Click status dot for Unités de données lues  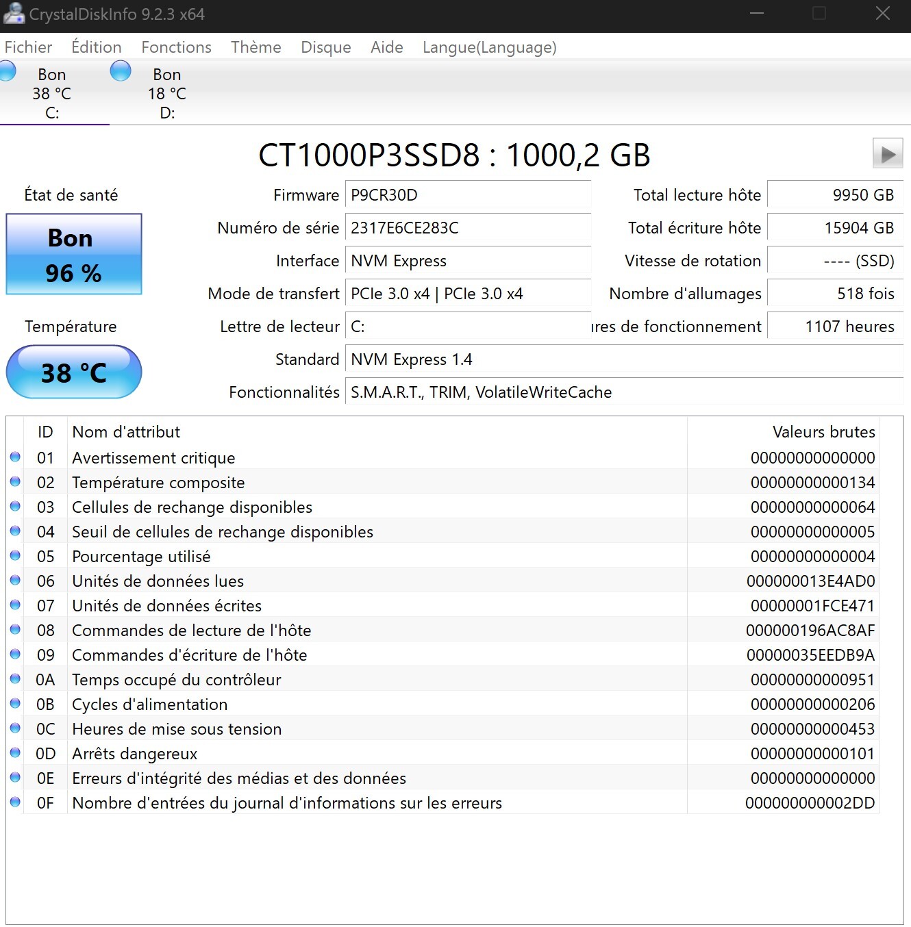pyautogui.click(x=15, y=580)
